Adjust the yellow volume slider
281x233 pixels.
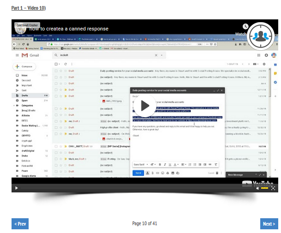click(264, 188)
